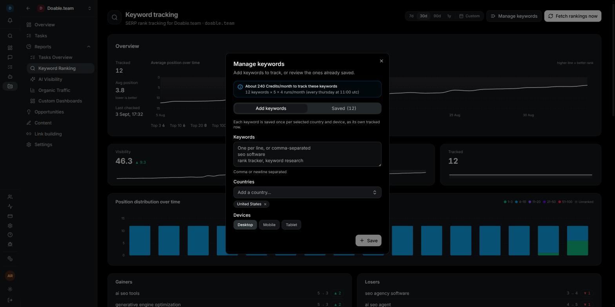The height and width of the screenshot is (307, 615).
Task: Open the chat bubble icon in left rail
Action: pyautogui.click(x=10, y=57)
